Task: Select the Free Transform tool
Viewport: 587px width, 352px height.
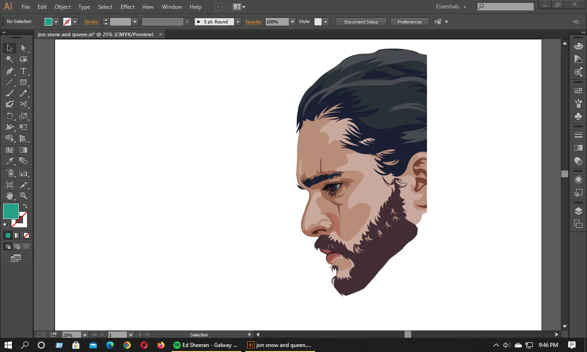Action: (23, 127)
